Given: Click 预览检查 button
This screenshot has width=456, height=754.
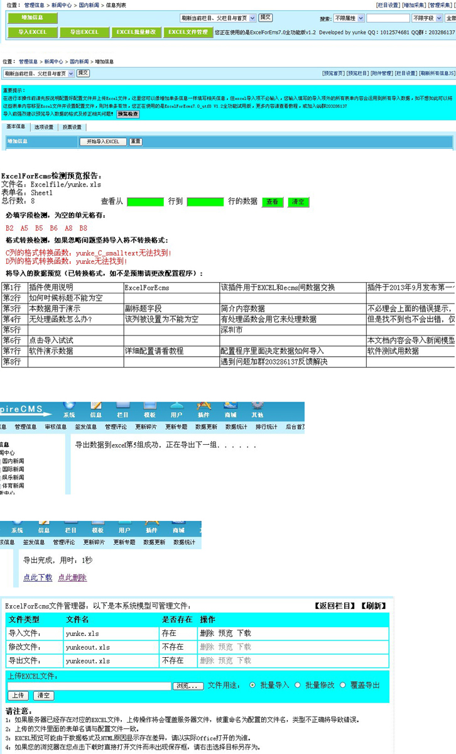Looking at the screenshot, I should coord(128,114).
